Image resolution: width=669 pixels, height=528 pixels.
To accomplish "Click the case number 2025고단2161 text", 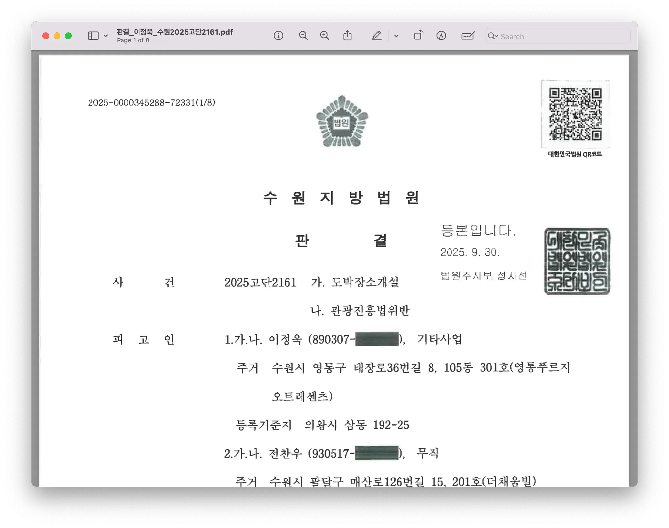I will tap(260, 282).
